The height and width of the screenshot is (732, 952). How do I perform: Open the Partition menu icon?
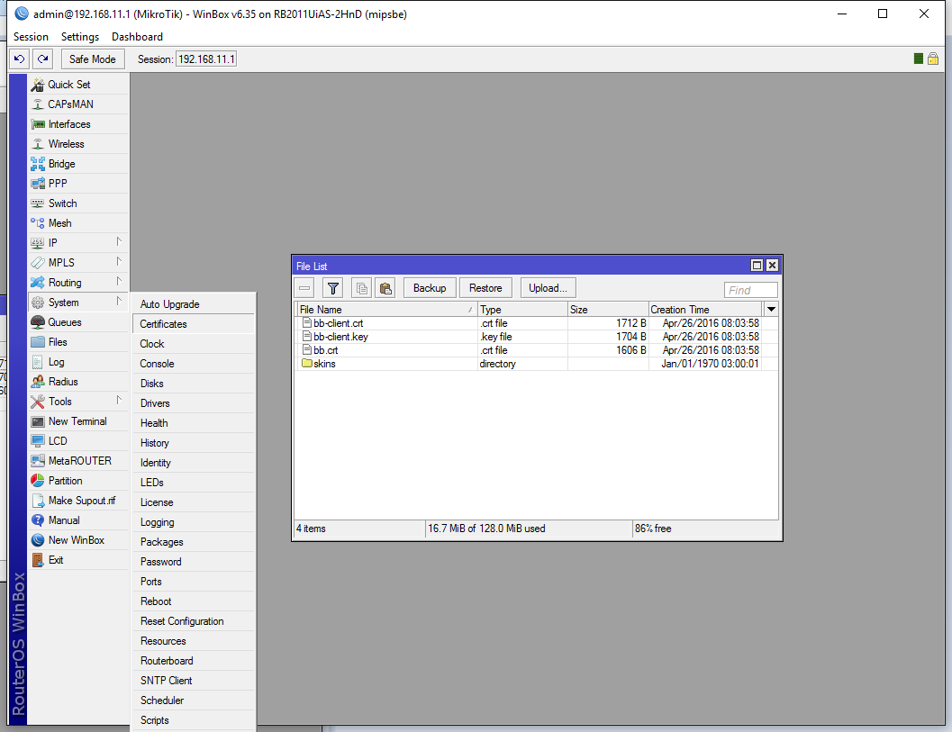click(38, 481)
